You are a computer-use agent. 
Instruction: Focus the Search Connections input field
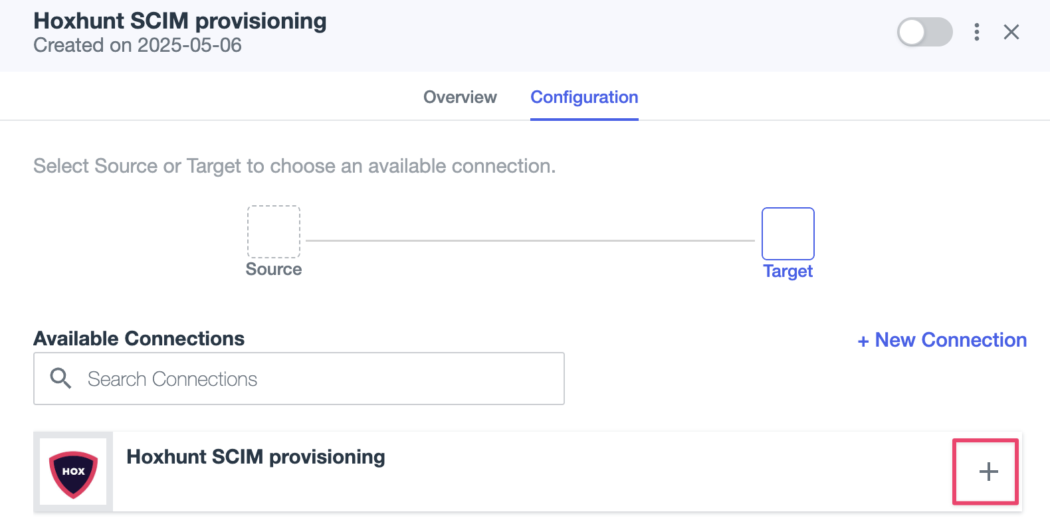click(x=299, y=379)
